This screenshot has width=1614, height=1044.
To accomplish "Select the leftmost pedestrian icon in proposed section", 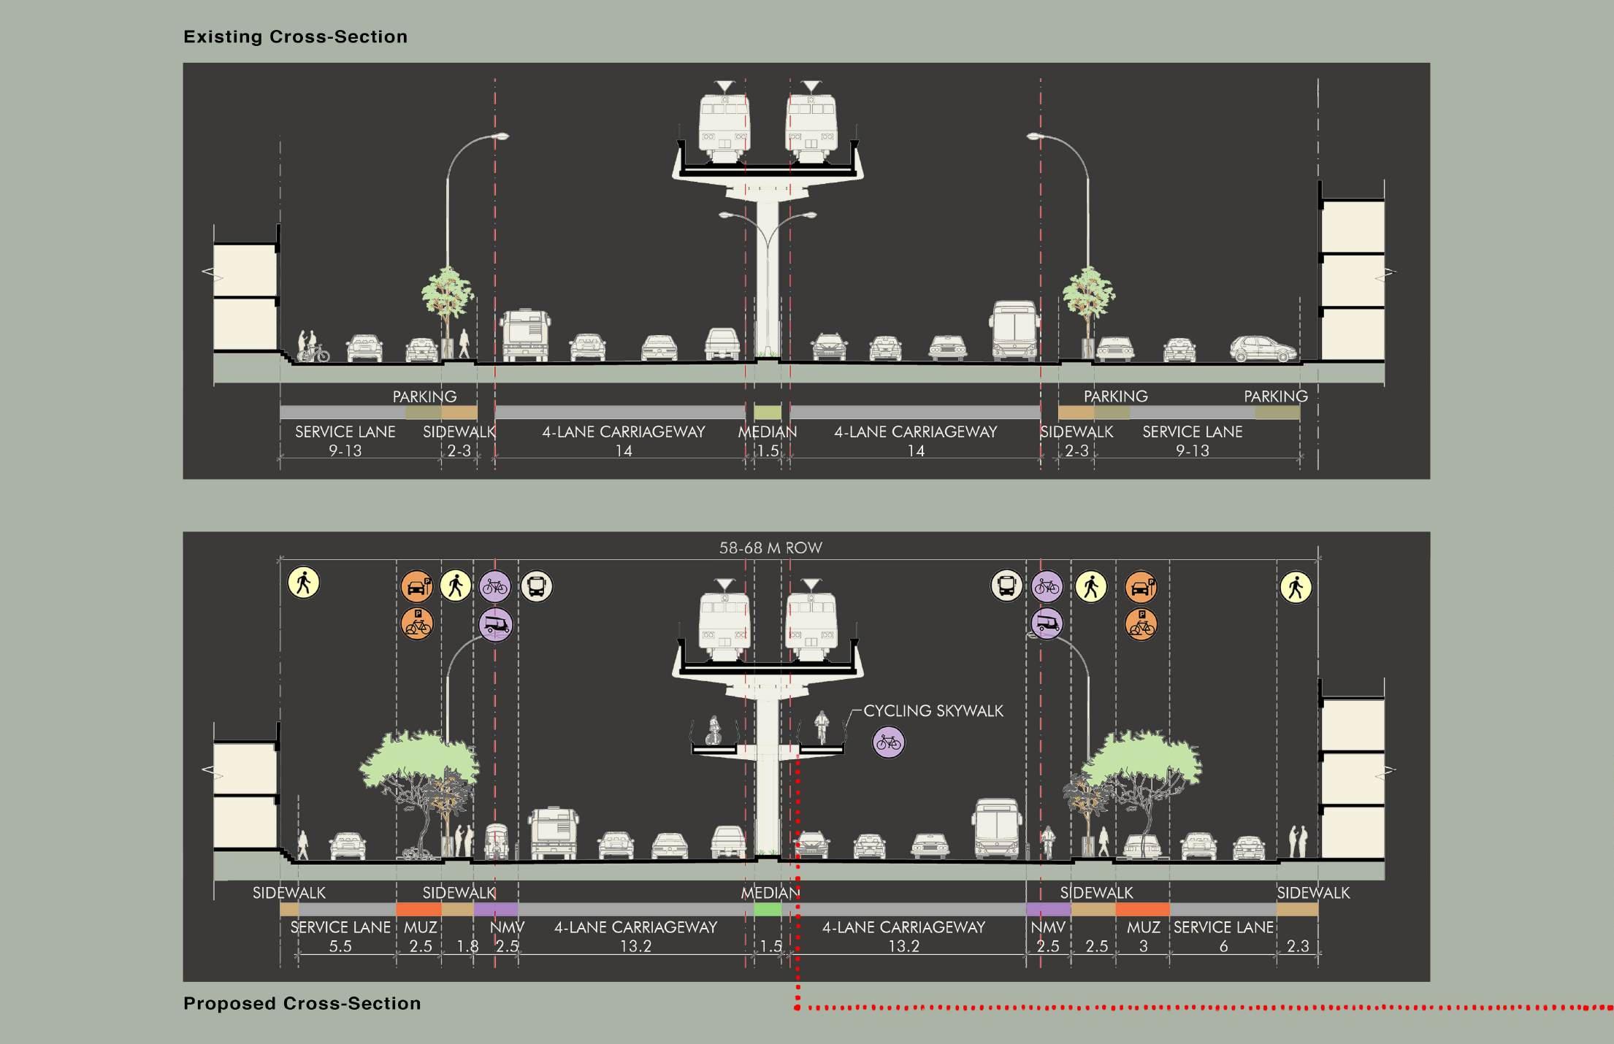I will point(303,583).
